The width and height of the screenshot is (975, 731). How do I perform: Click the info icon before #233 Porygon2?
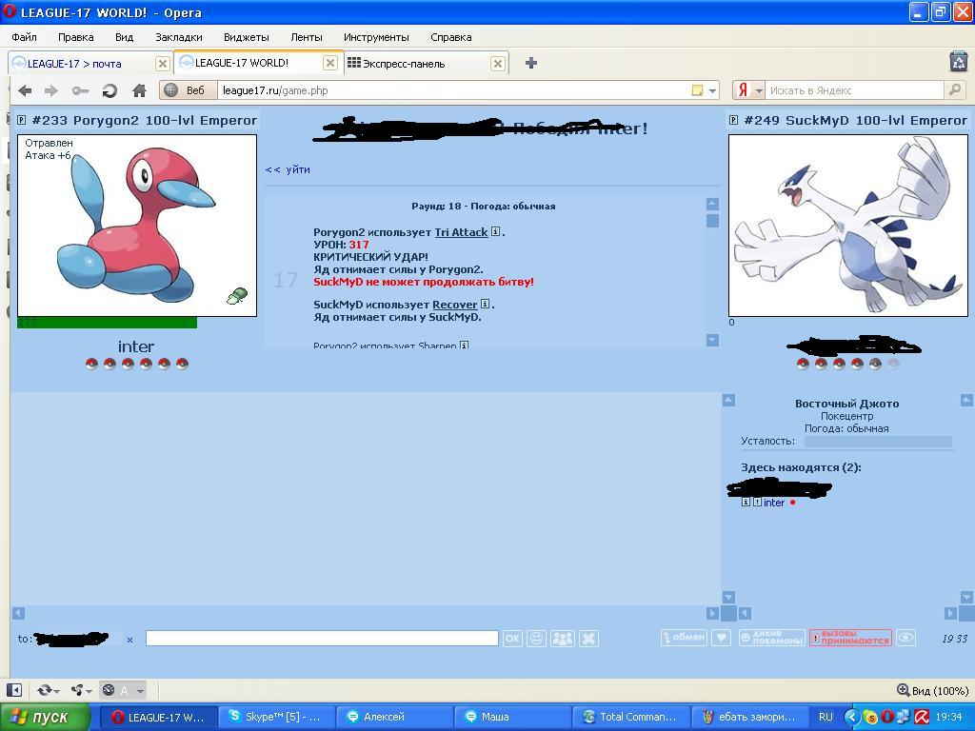(x=21, y=120)
